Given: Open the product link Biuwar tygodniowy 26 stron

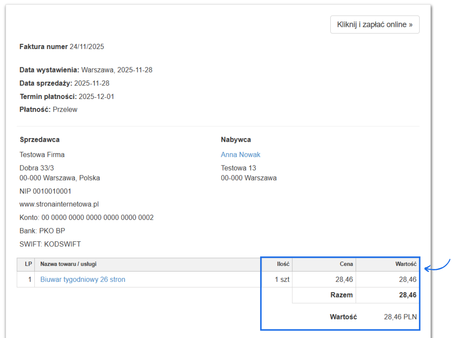Looking at the screenshot, I should [x=83, y=279].
